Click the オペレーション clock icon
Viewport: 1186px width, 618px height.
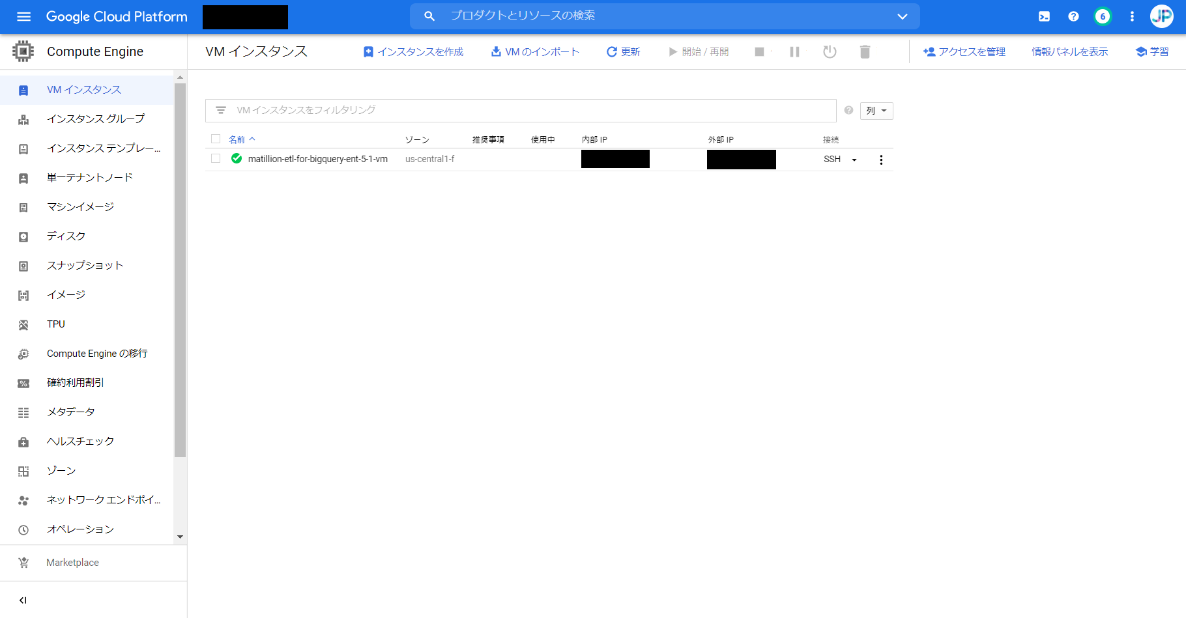(x=23, y=530)
